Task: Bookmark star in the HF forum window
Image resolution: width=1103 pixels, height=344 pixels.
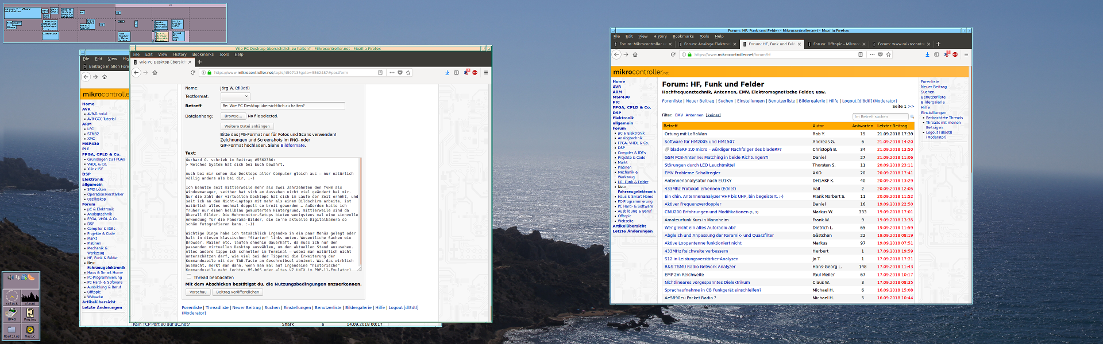Action: point(888,54)
